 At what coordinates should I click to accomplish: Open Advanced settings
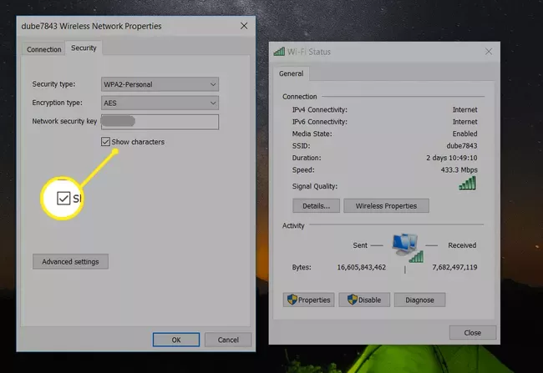pyautogui.click(x=70, y=262)
